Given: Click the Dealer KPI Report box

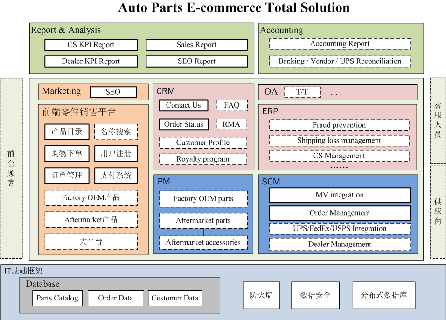Looking at the screenshot, I should 91,61.
